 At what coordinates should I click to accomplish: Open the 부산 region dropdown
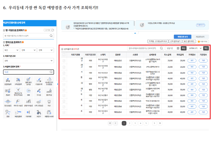[x=11, y=50]
